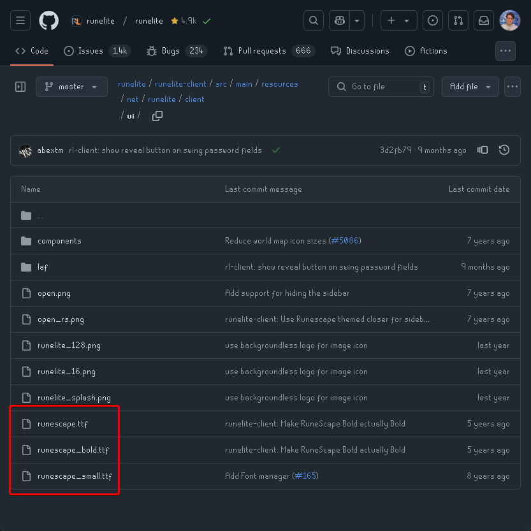Open the Add file dropdown
The width and height of the screenshot is (531, 531).
coord(470,87)
